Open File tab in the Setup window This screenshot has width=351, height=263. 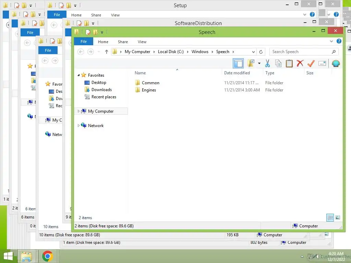[57, 15]
